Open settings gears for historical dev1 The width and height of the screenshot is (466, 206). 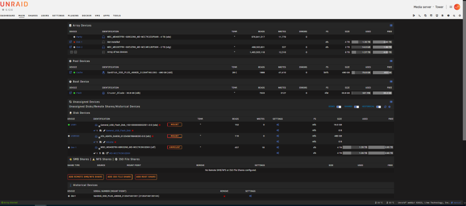click(x=251, y=196)
